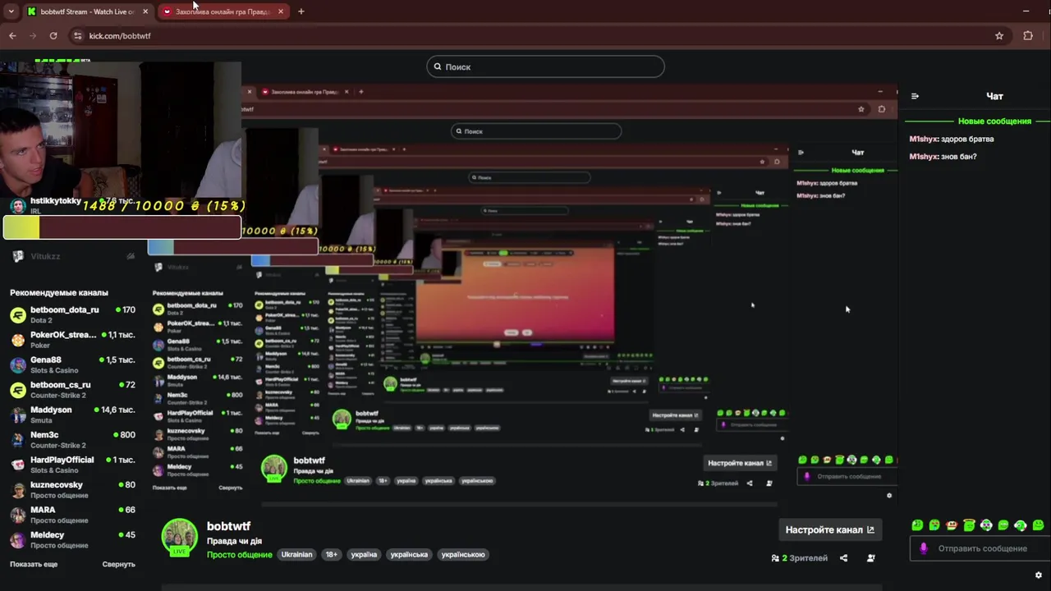The height and width of the screenshot is (591, 1051).
Task: Open PokerOK_strea... channel in the main sidebar
Action: pyautogui.click(x=72, y=340)
